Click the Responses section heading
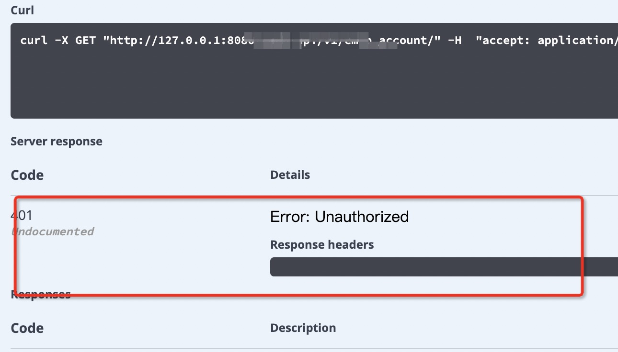The height and width of the screenshot is (352, 618). (x=40, y=294)
